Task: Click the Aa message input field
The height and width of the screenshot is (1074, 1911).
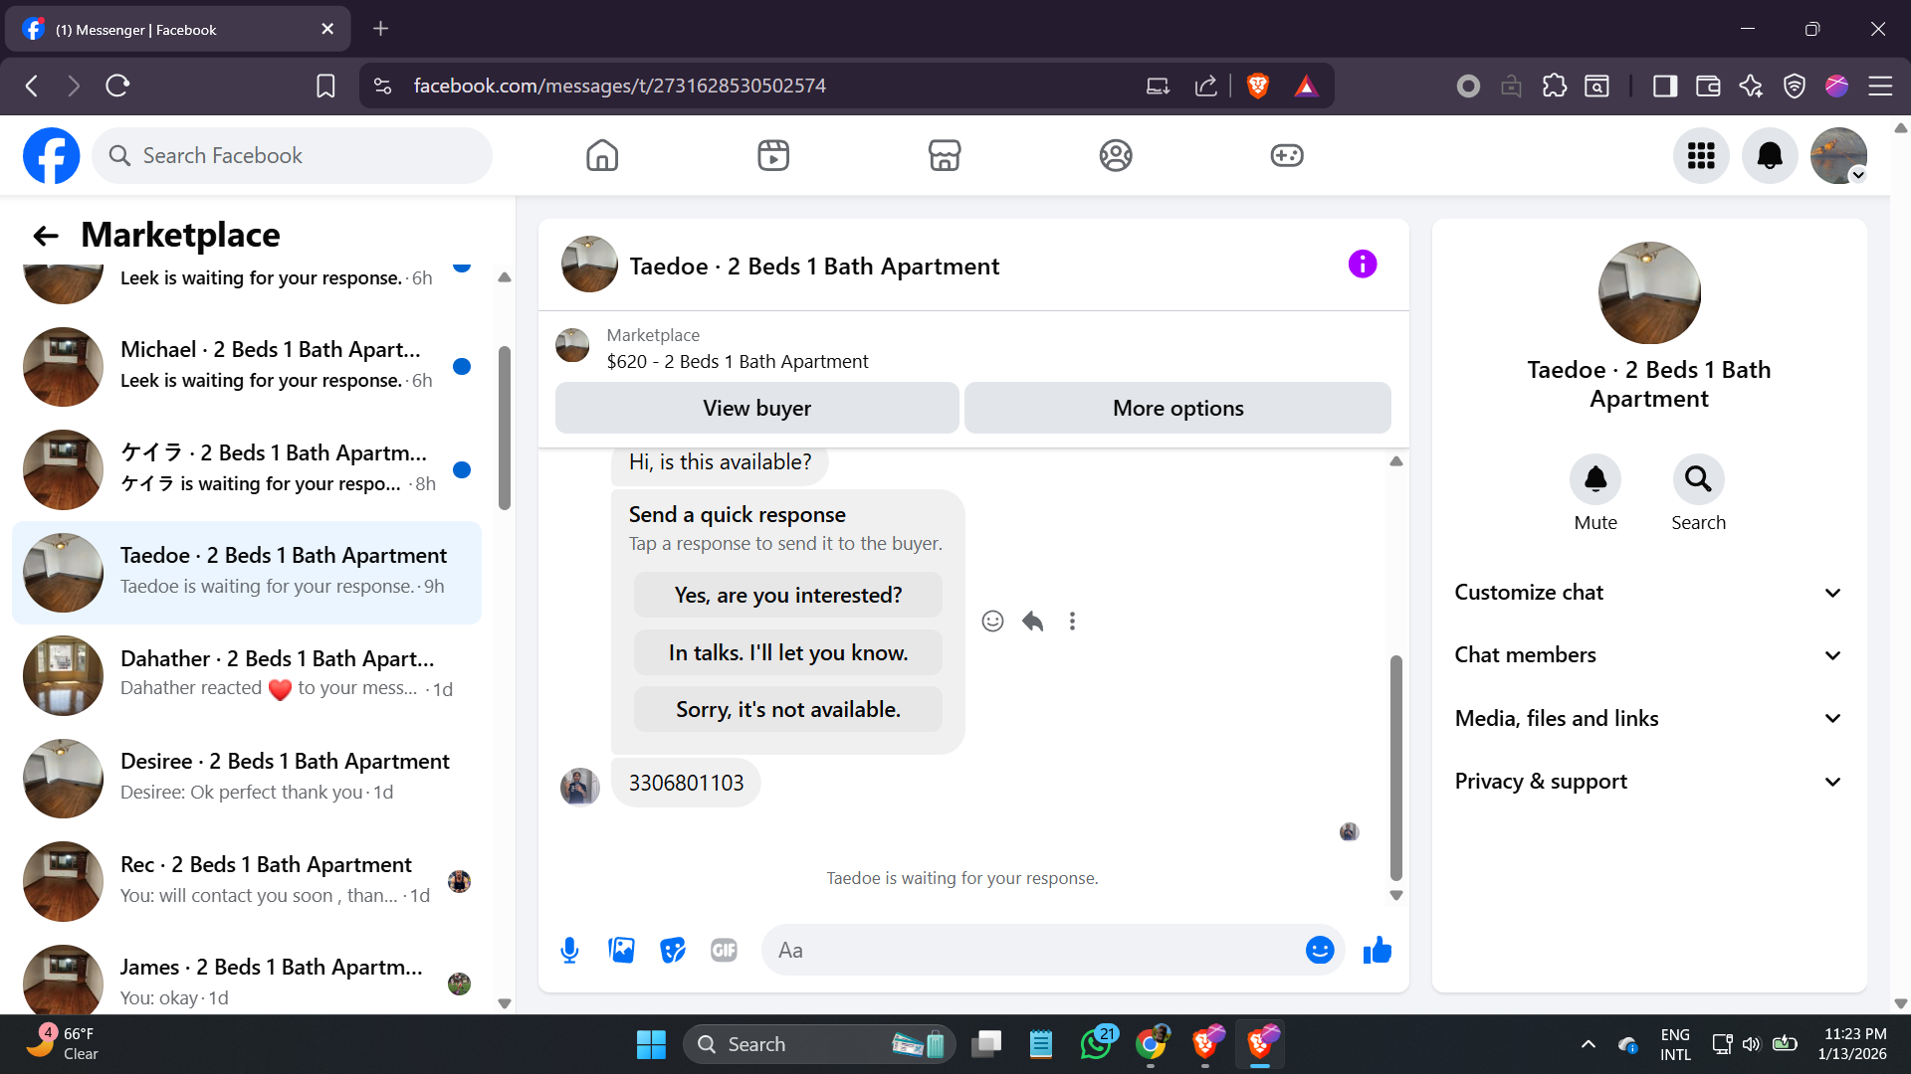Action: pos(1035,951)
